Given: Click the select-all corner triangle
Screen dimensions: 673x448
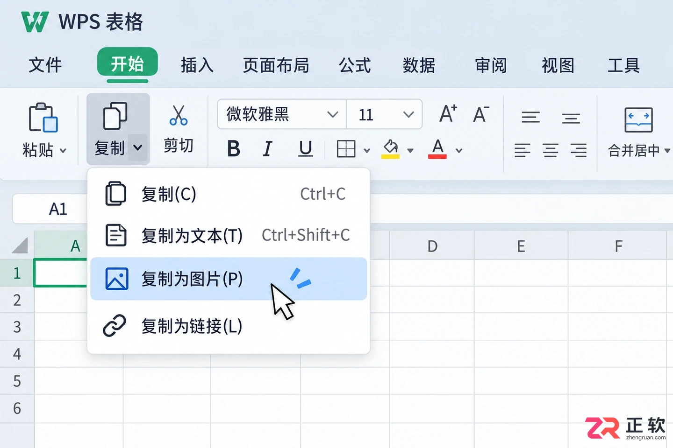Looking at the screenshot, I should pos(20,245).
